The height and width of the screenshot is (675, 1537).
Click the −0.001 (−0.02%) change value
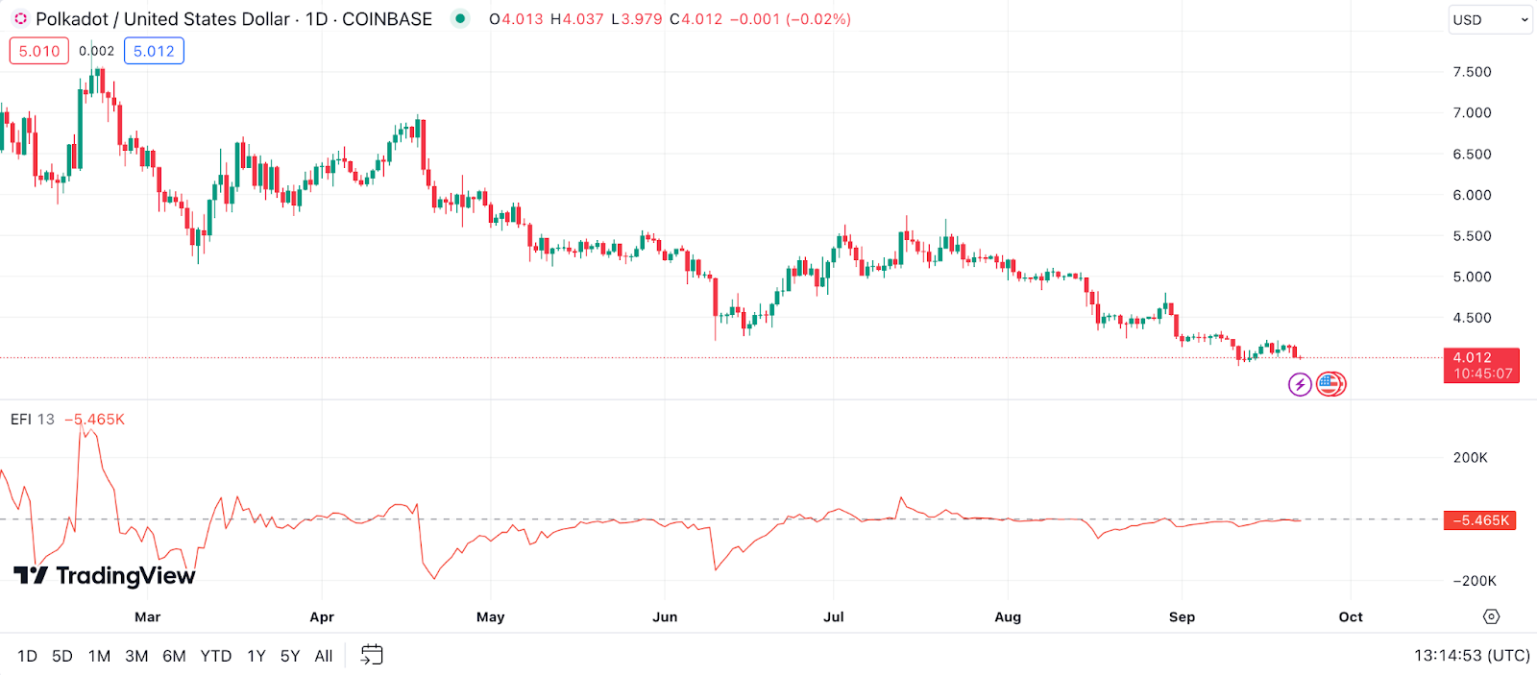click(x=791, y=19)
